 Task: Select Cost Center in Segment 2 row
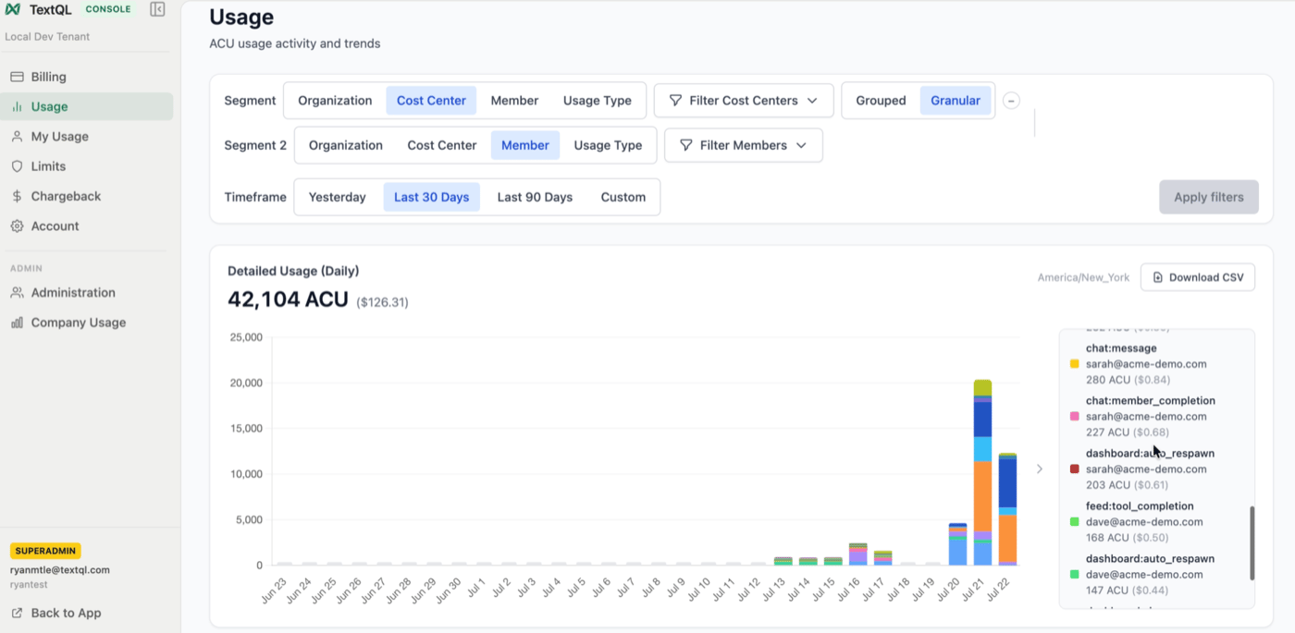click(442, 145)
